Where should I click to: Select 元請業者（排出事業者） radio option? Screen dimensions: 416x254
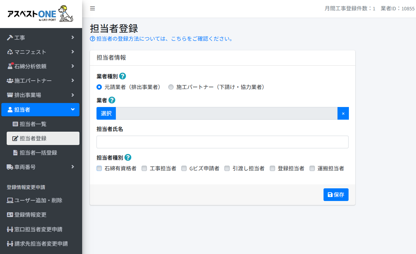pyautogui.click(x=99, y=87)
